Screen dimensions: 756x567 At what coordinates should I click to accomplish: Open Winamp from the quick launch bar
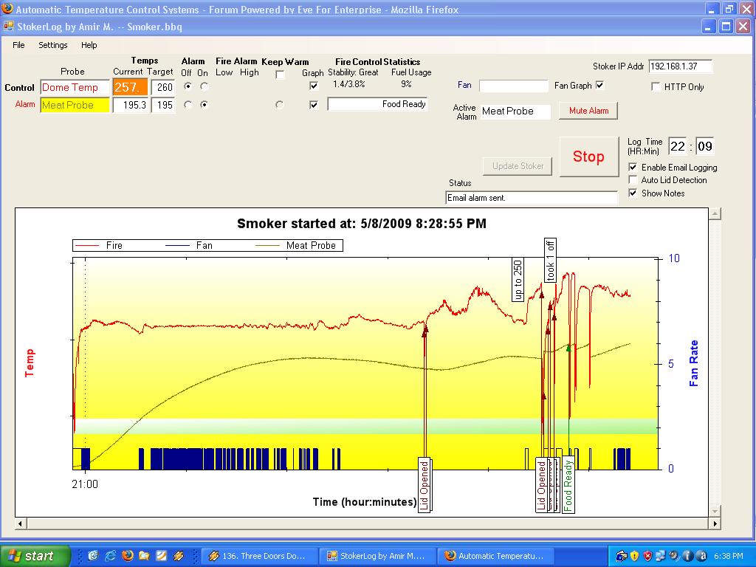click(x=178, y=555)
